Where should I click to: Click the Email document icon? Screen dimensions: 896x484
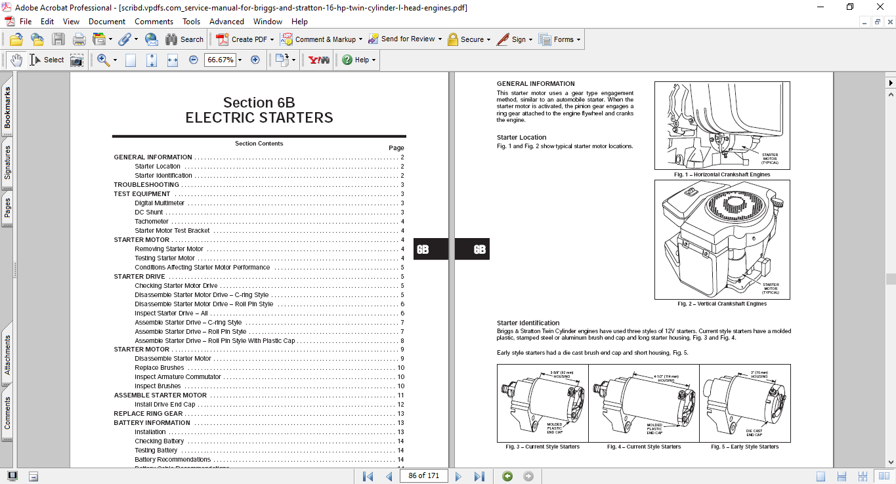point(152,39)
